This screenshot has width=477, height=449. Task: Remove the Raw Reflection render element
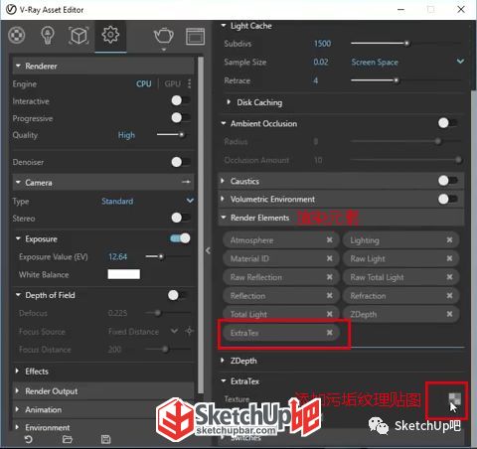(330, 277)
